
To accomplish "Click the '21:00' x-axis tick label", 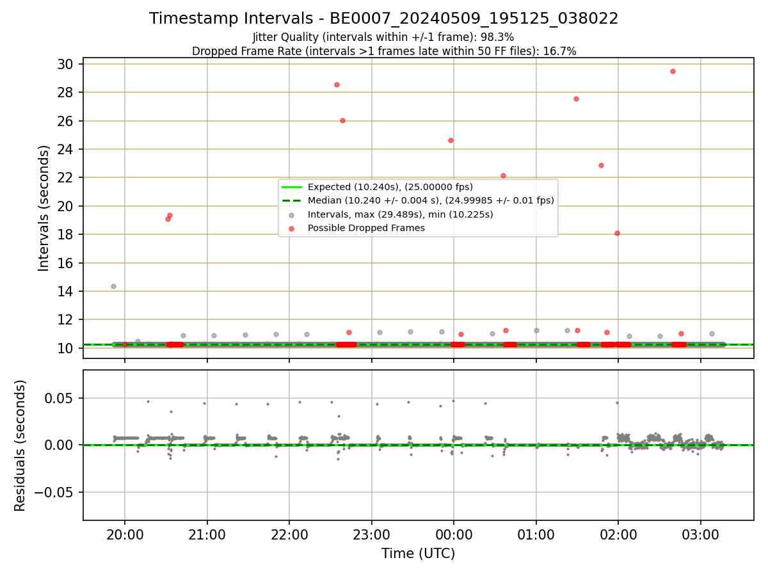I will pyautogui.click(x=207, y=534).
